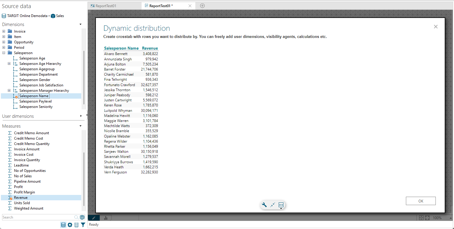Viewport: 454px width, 229px height.
Task: Close the Dynamic distribution dialog
Action: (436, 27)
